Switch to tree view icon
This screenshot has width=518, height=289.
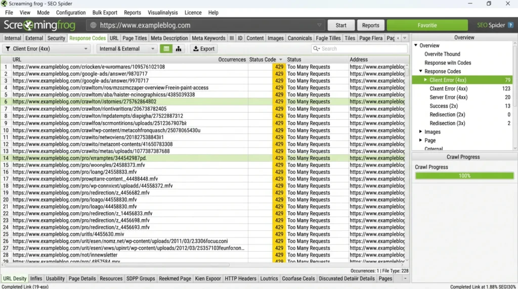[x=179, y=49]
